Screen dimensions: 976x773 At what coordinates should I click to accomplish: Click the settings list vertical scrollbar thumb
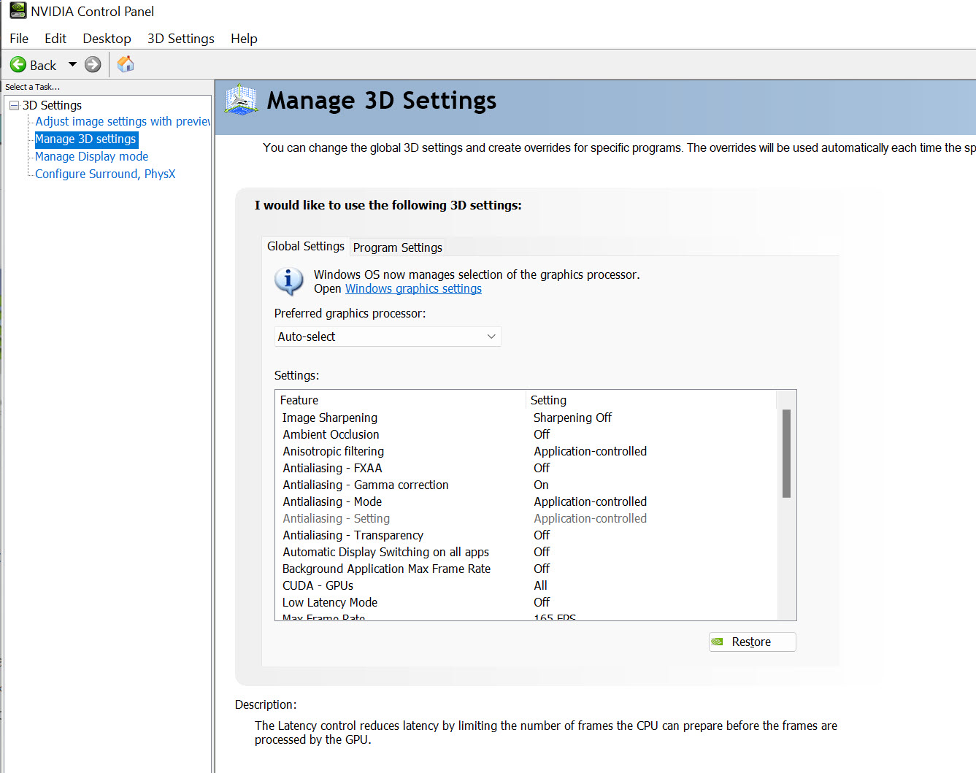[x=786, y=453]
